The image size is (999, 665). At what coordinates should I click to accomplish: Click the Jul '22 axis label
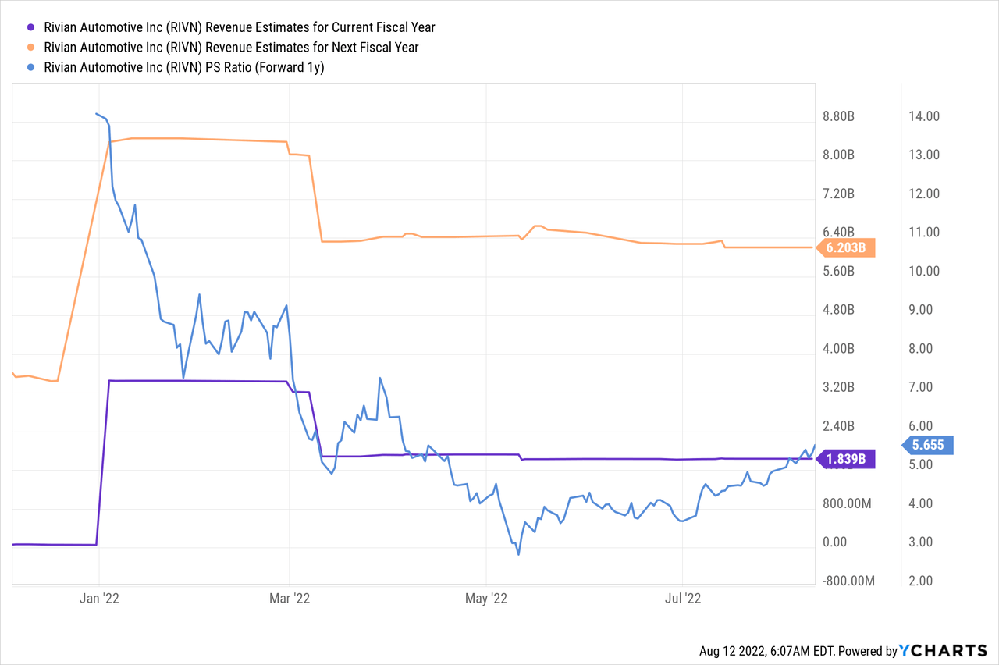coord(682,599)
